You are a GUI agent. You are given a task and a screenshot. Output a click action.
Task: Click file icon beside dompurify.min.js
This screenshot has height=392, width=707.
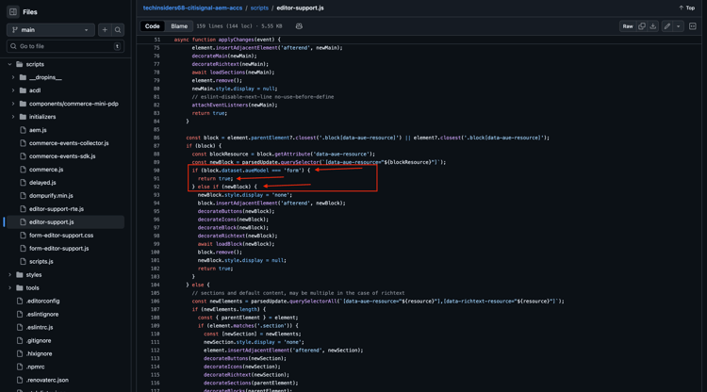click(23, 196)
